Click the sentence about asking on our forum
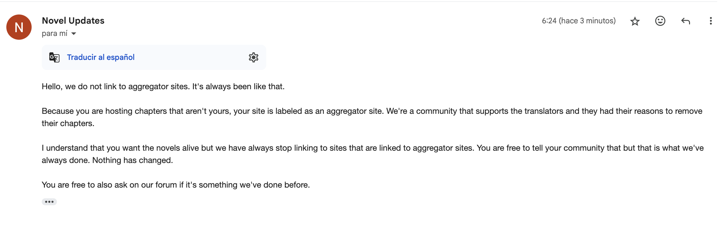The width and height of the screenshot is (721, 227). 176,185
